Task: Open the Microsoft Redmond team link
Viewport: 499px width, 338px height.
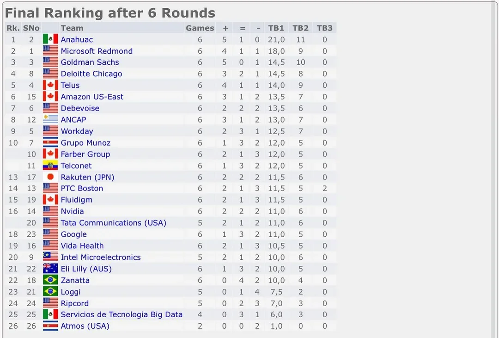Action: (x=97, y=51)
